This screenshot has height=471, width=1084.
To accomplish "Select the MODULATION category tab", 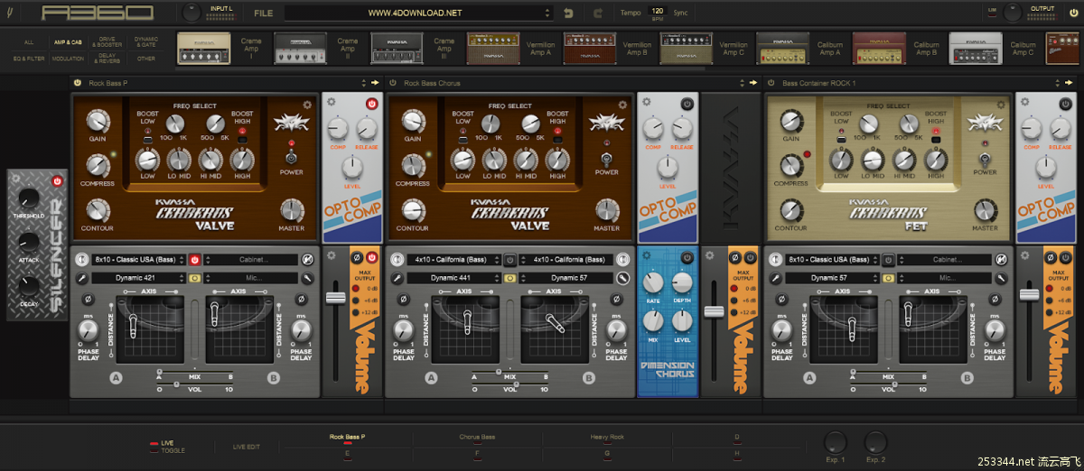I will click(68, 58).
